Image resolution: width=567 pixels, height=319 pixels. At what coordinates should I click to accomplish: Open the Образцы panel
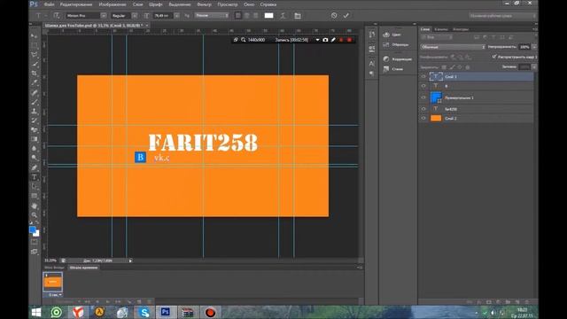point(396,45)
